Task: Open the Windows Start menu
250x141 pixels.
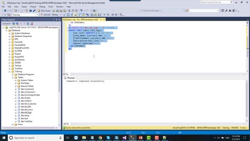Action: (x=4, y=138)
